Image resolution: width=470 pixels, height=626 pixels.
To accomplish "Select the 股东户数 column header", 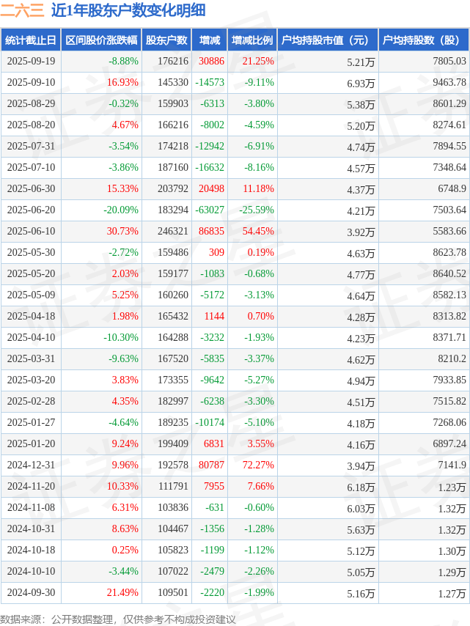I will coord(166,40).
